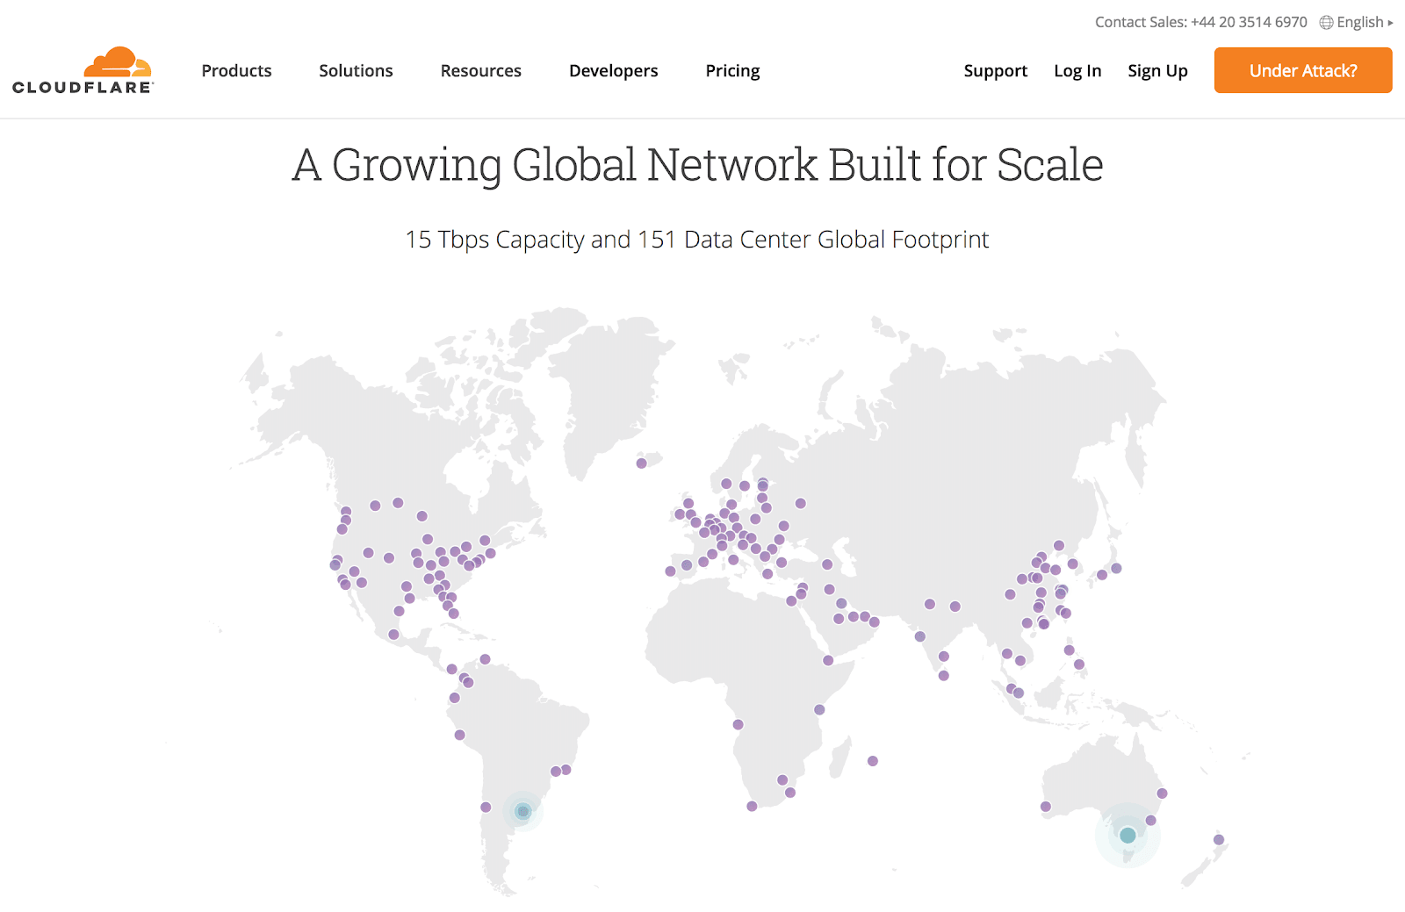This screenshot has height=912, width=1405.
Task: Open the English language dropdown
Action: tap(1365, 23)
